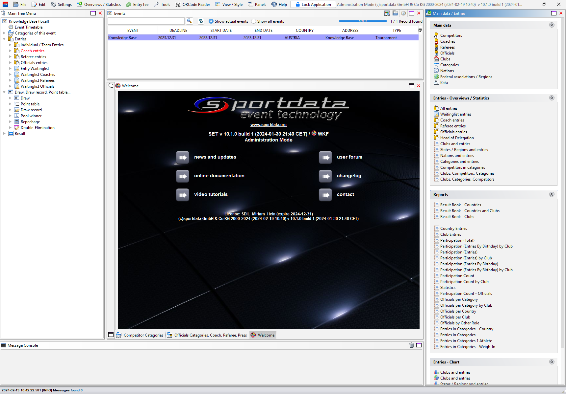Switch to Competitor Categories tab
Image resolution: width=566 pixels, height=394 pixels.
[x=140, y=335]
